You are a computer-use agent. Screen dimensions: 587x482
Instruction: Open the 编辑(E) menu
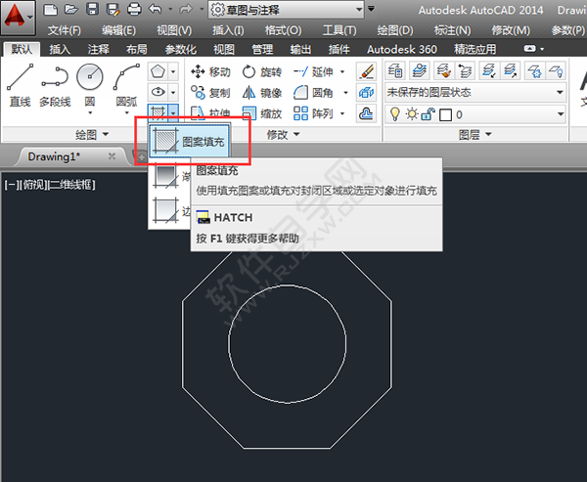(x=118, y=30)
